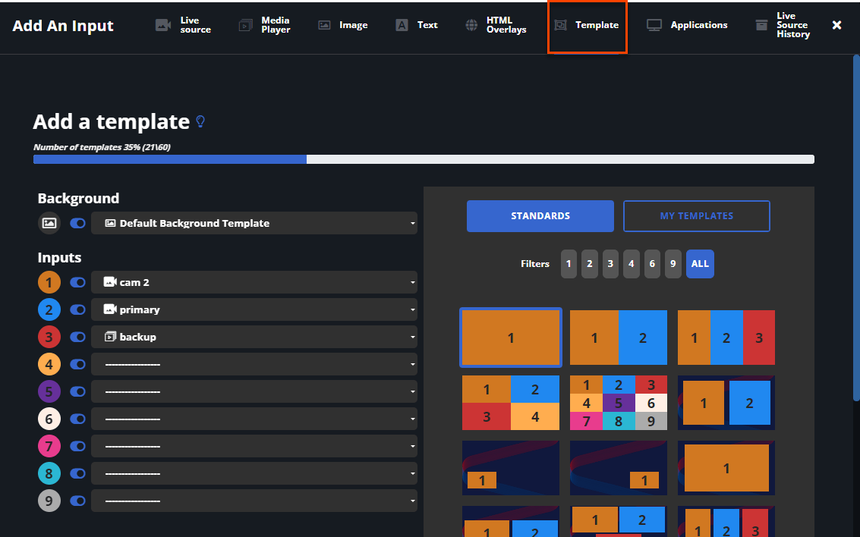
Task: Select the bottom-left picture-in-picture template
Action: (511, 468)
